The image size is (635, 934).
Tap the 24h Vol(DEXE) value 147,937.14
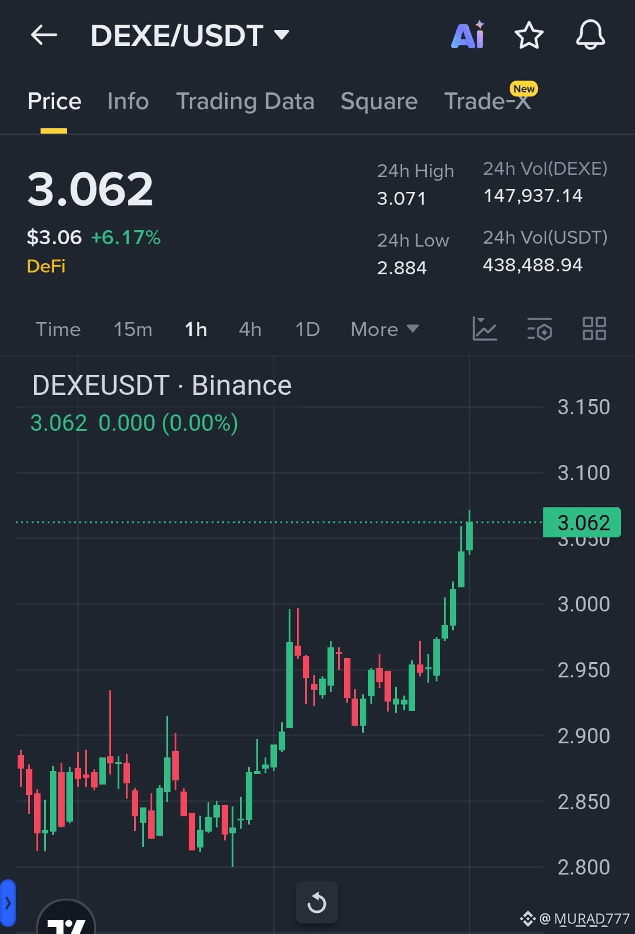(533, 195)
